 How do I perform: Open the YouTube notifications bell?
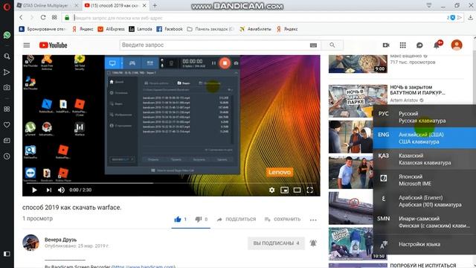[x=437, y=45]
